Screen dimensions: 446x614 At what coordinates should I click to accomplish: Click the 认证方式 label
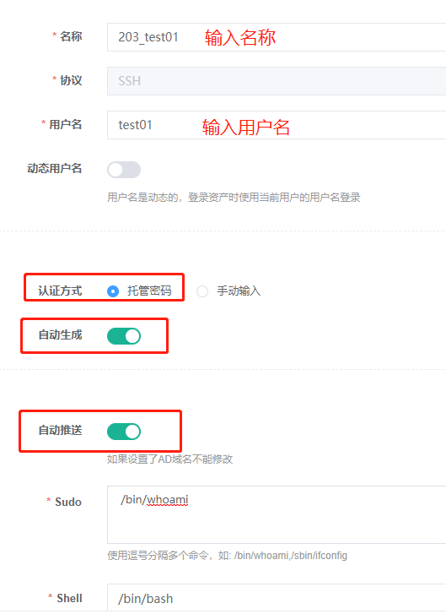pyautogui.click(x=60, y=291)
